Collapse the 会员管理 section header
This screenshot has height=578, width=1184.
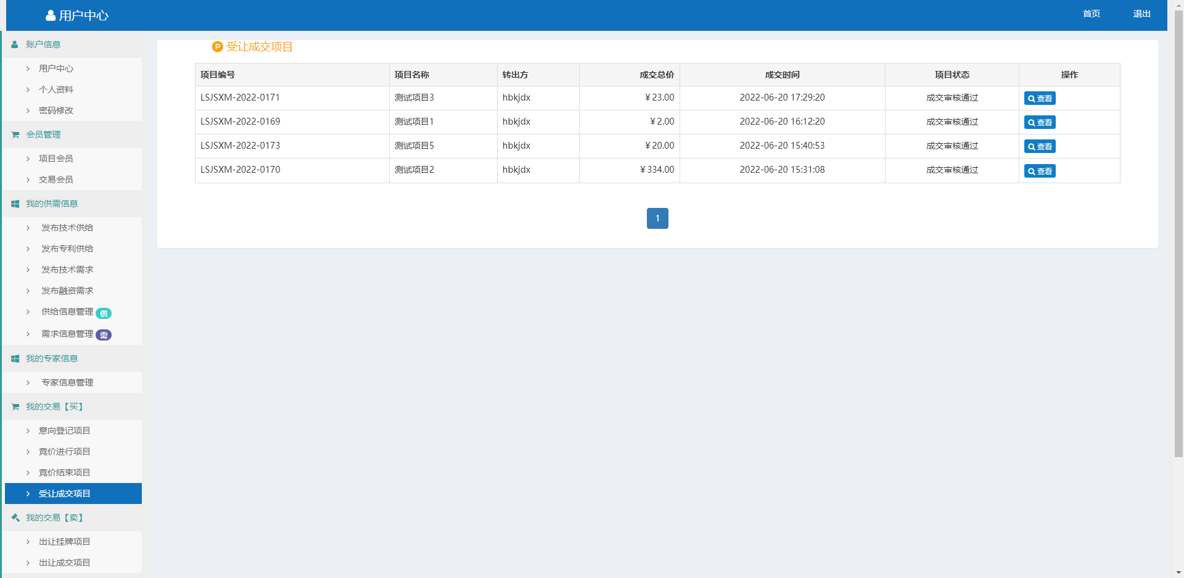[x=73, y=134]
